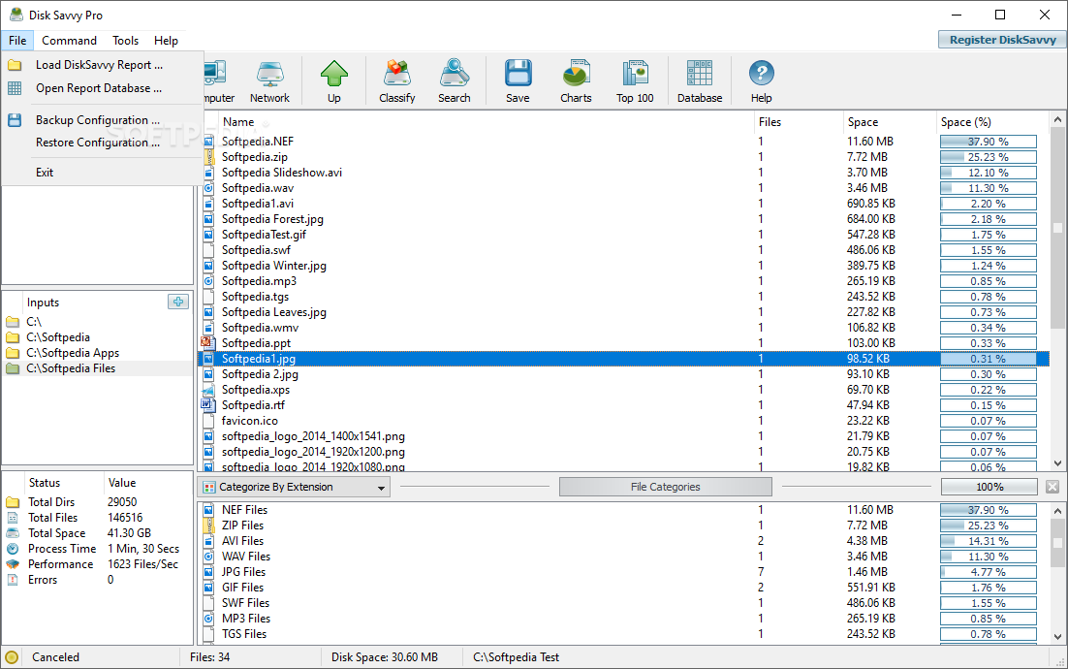
Task: Select the NEF Files category row
Action: pyautogui.click(x=623, y=510)
